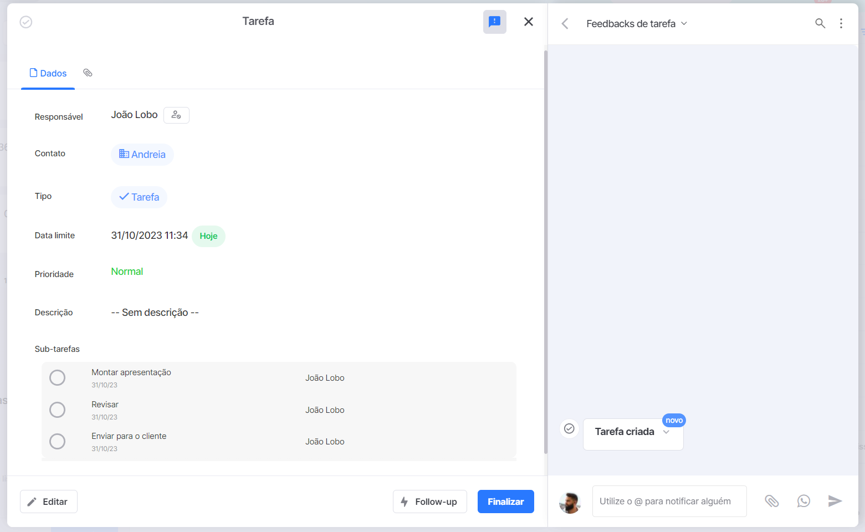
Task: Click the search icon in feedbacks panel
Action: click(x=820, y=23)
